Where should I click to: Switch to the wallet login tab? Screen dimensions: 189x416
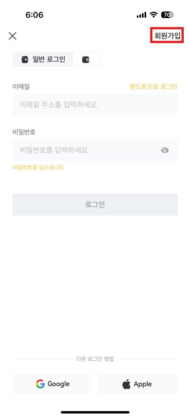[86, 59]
